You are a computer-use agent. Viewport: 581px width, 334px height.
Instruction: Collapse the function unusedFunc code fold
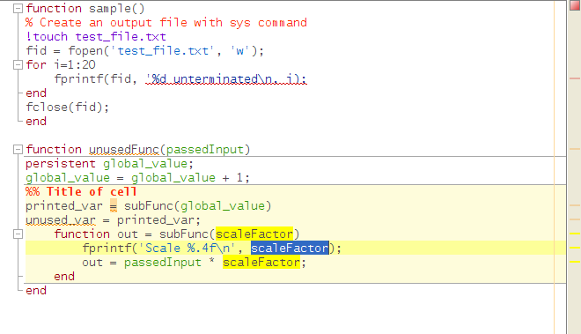(x=18, y=150)
